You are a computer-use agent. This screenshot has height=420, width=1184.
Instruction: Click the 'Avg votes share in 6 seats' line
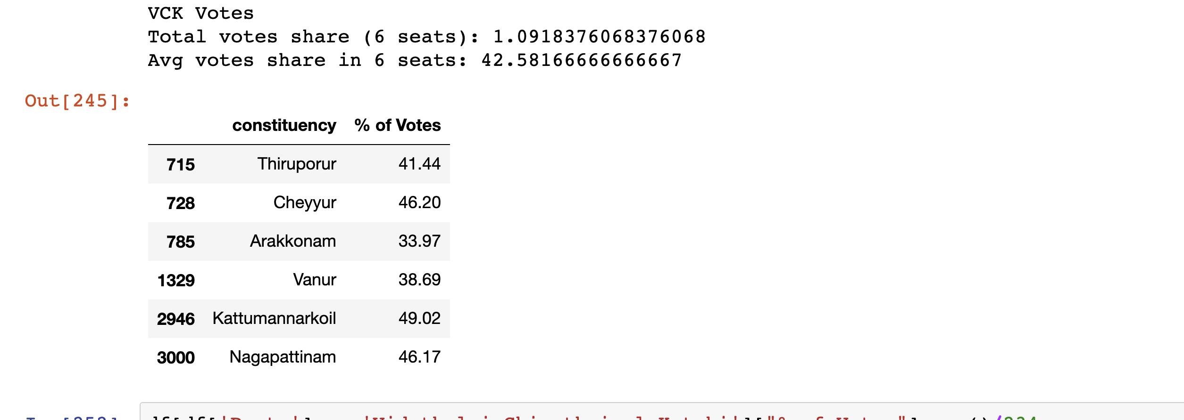pyautogui.click(x=415, y=60)
